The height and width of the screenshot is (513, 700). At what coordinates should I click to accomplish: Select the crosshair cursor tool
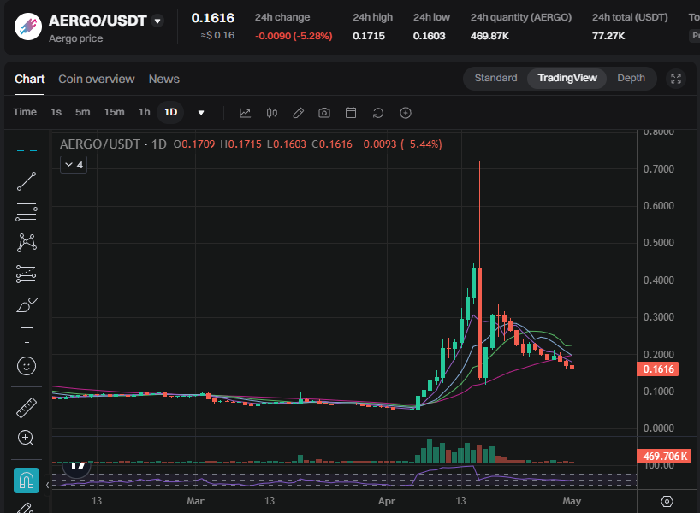point(27,150)
